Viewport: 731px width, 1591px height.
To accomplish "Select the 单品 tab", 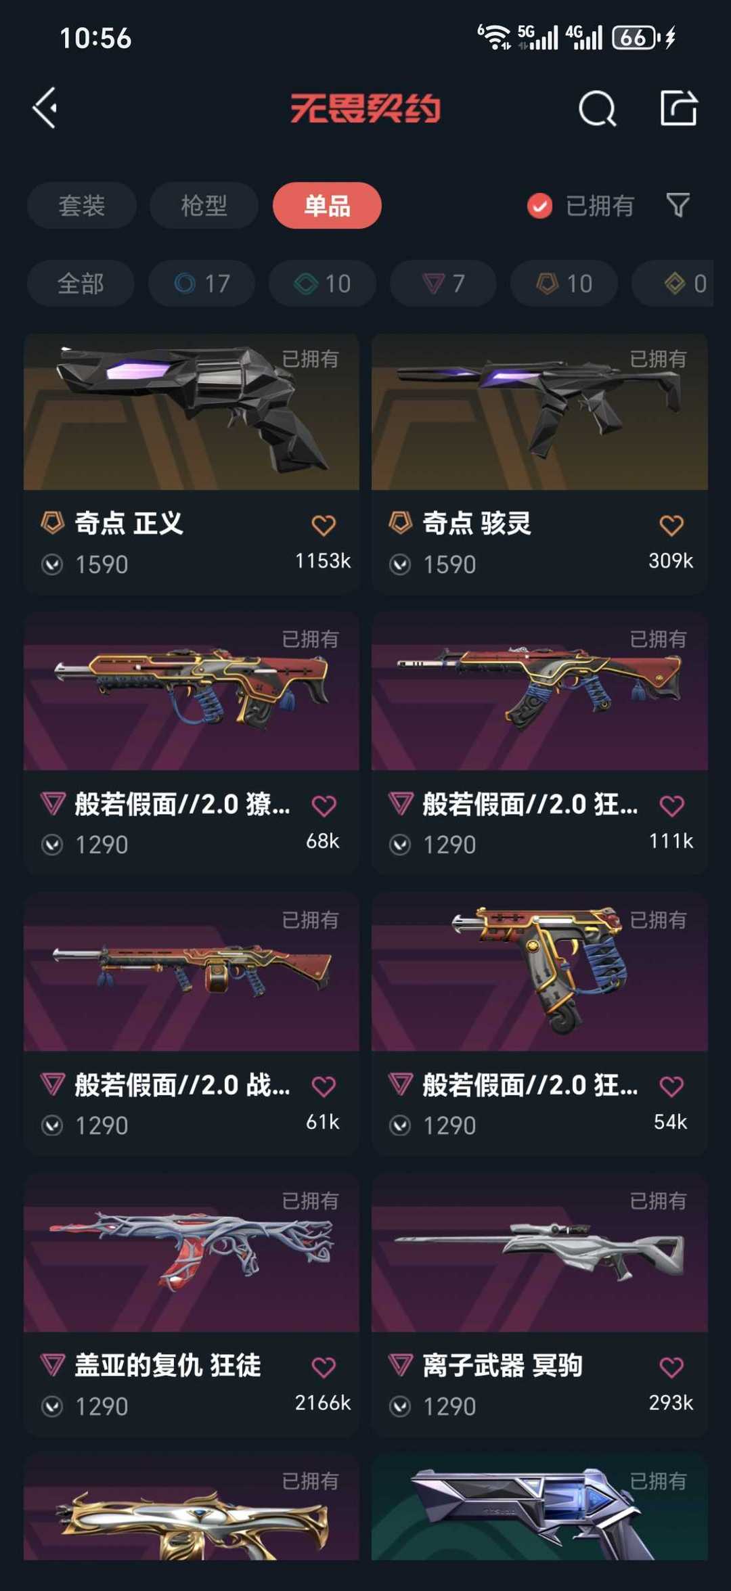I will (327, 206).
